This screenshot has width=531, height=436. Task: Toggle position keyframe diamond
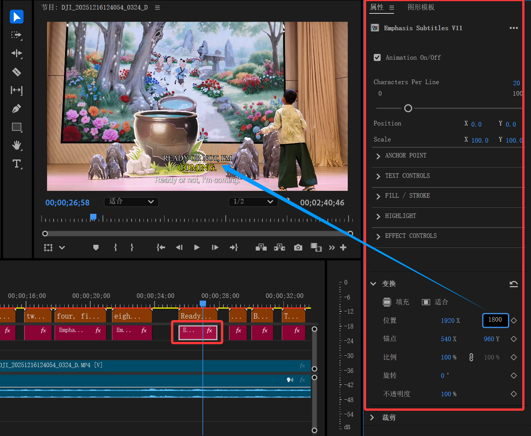tap(514, 320)
